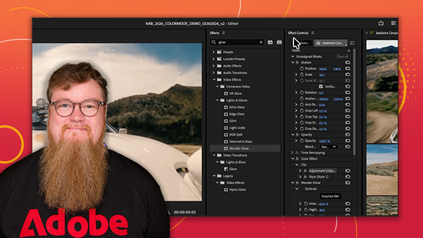
Task: Click the second preset bin filter icon beside search
Action: point(279,42)
